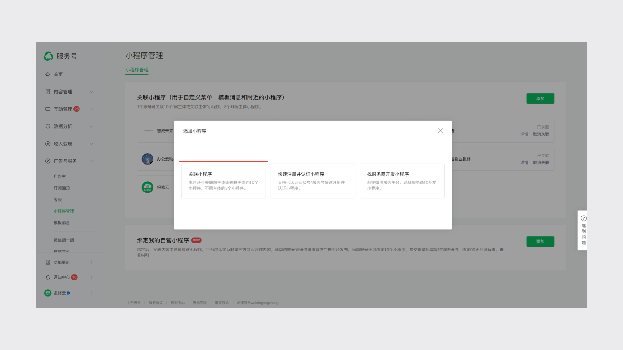Choose 快速注册并认证小程序 option card
The height and width of the screenshot is (350, 623).
click(x=313, y=181)
